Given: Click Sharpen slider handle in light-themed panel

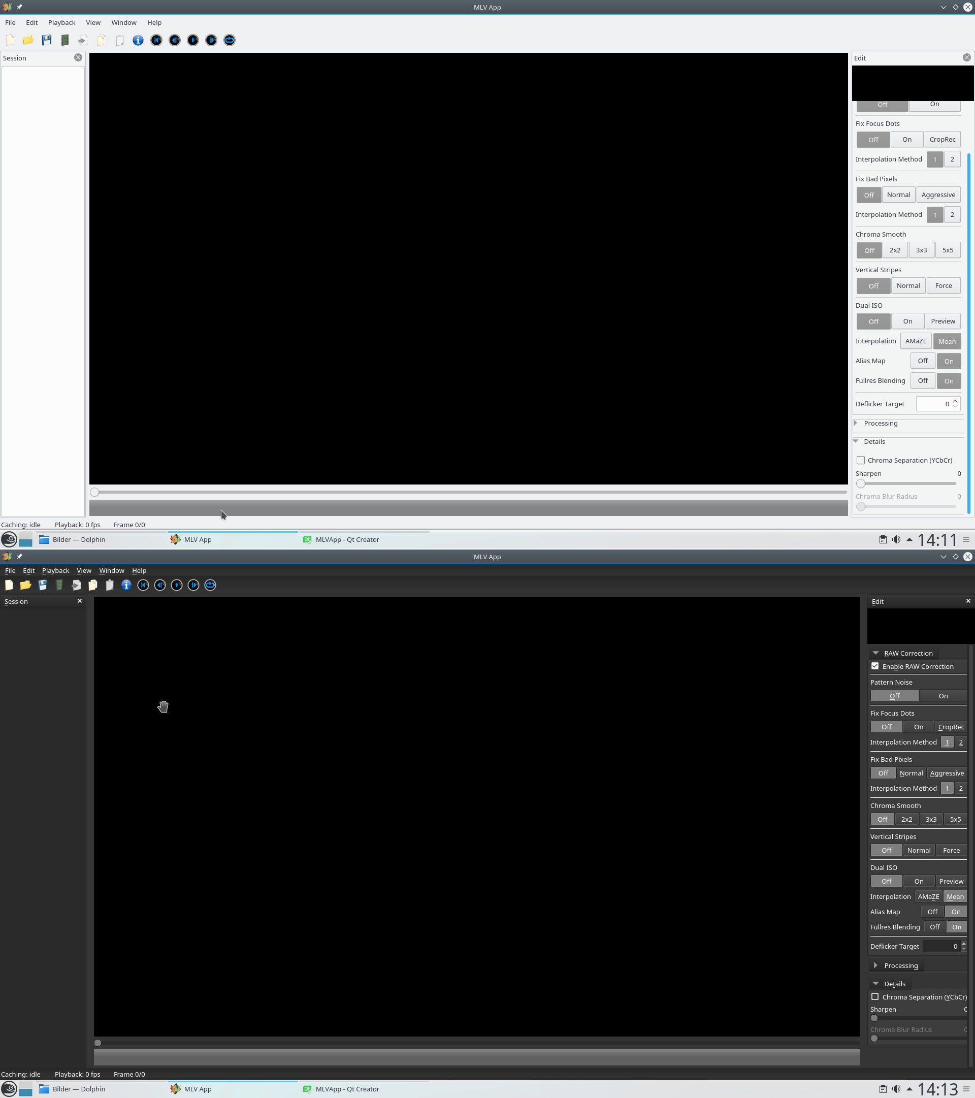Looking at the screenshot, I should point(861,483).
